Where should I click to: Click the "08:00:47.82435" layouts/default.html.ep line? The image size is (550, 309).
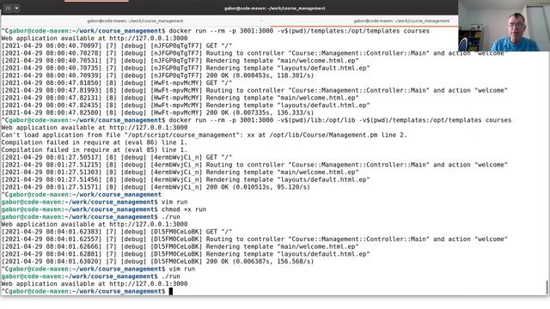tap(186, 105)
